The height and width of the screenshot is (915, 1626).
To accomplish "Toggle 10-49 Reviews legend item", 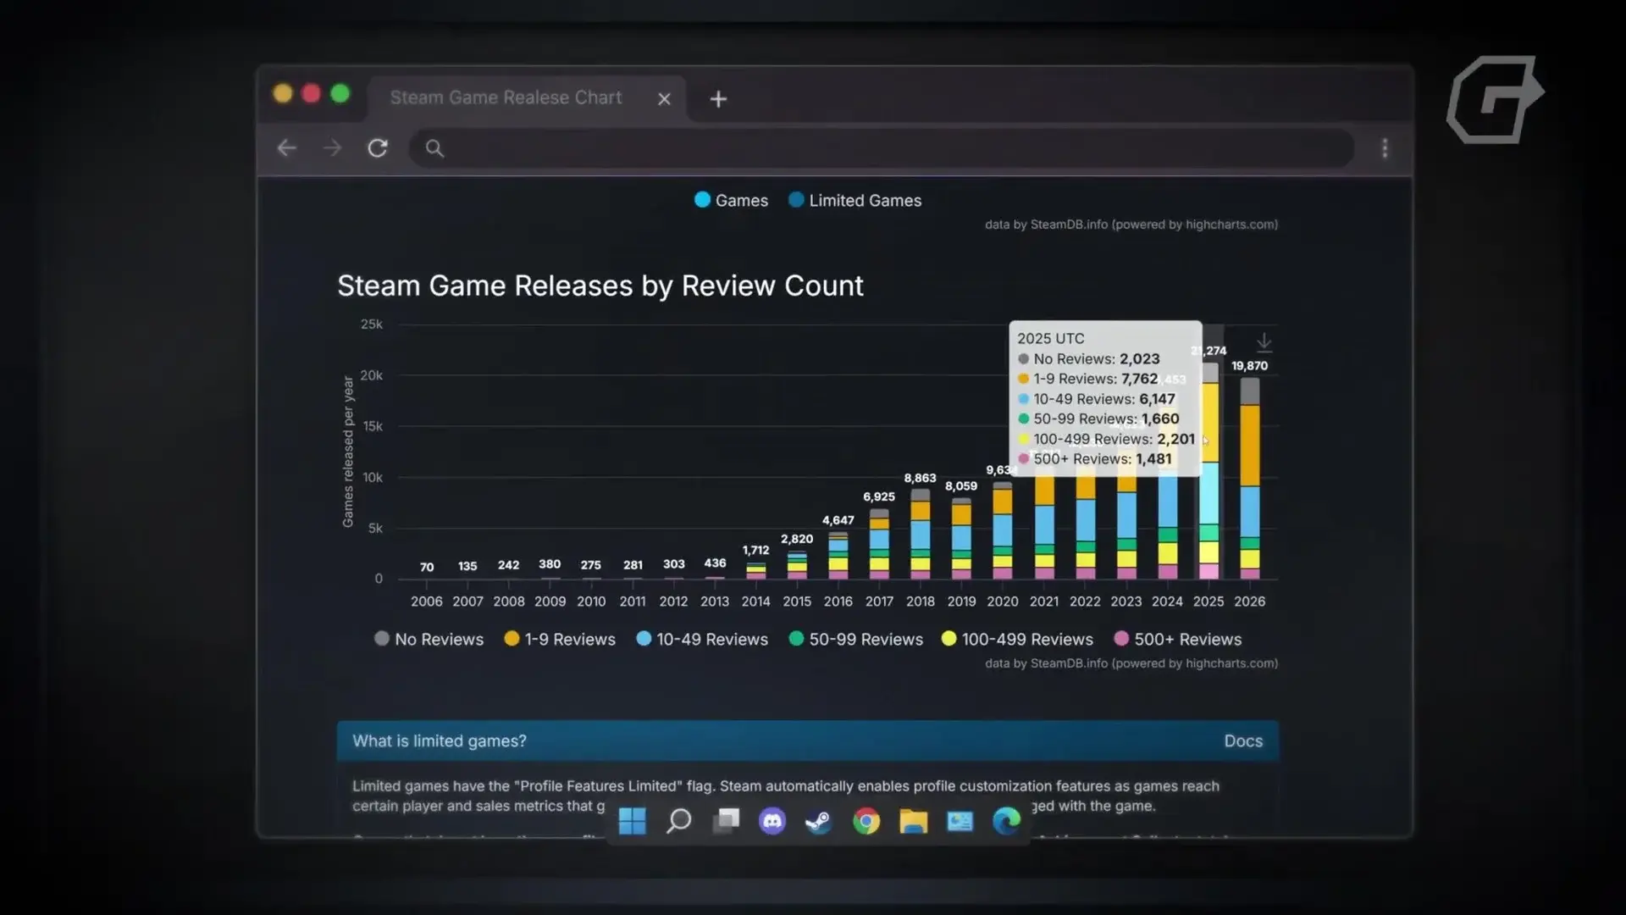I will (702, 639).
